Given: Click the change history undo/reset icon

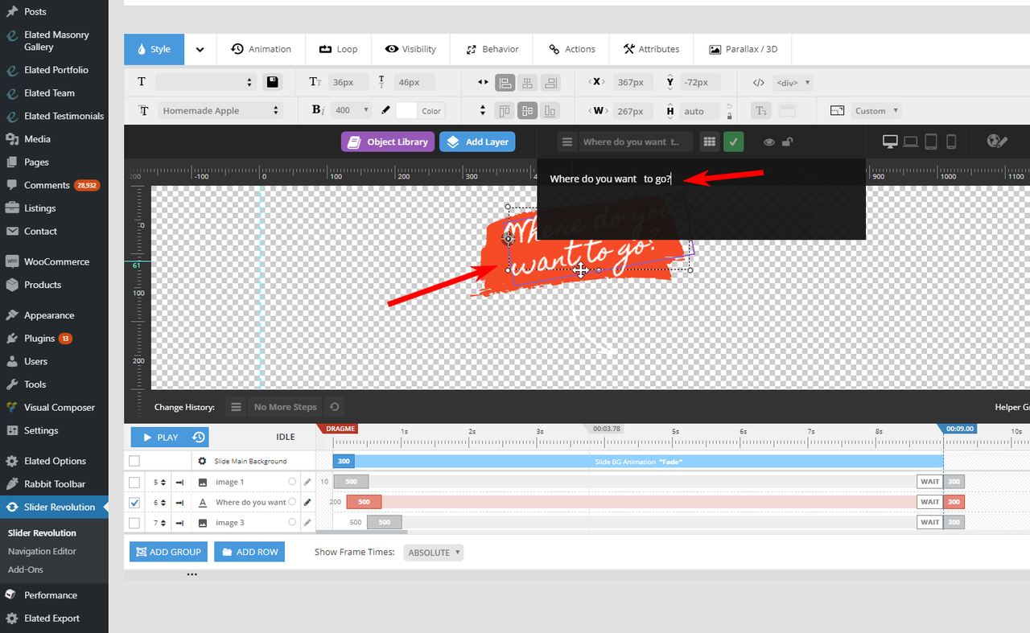Looking at the screenshot, I should coord(334,407).
